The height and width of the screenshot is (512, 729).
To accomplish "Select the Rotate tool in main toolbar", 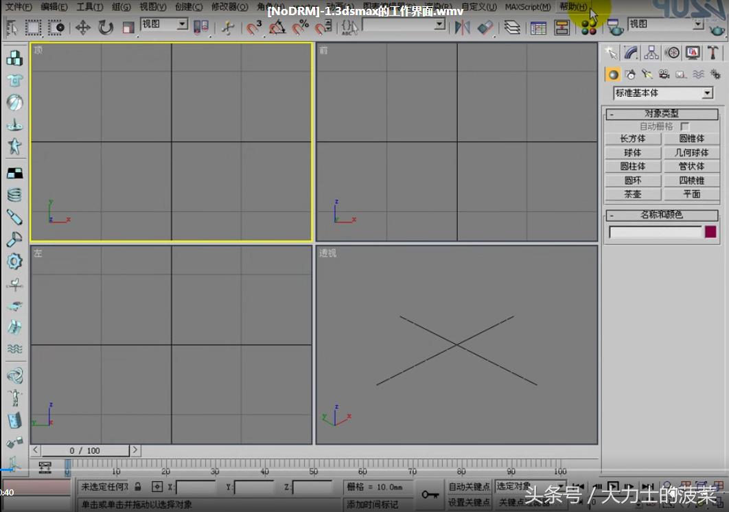I will click(x=106, y=27).
